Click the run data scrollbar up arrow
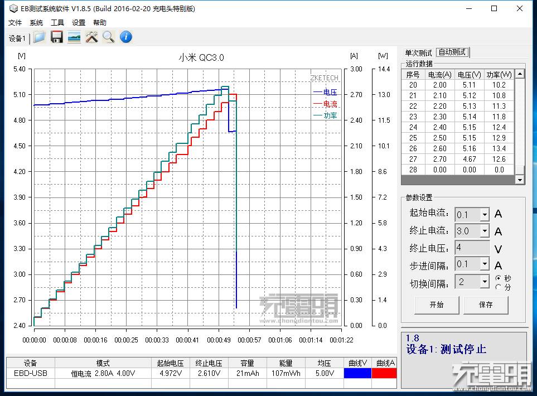This screenshot has height=396, width=537. tap(520, 74)
